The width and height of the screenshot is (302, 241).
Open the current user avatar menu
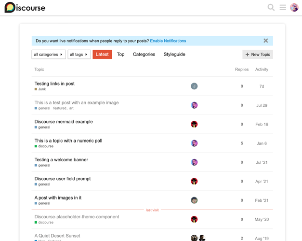pyautogui.click(x=294, y=8)
